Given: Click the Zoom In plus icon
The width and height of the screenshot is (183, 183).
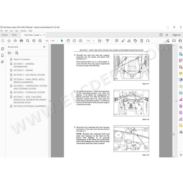Looking at the screenshot, I should 81,41.
